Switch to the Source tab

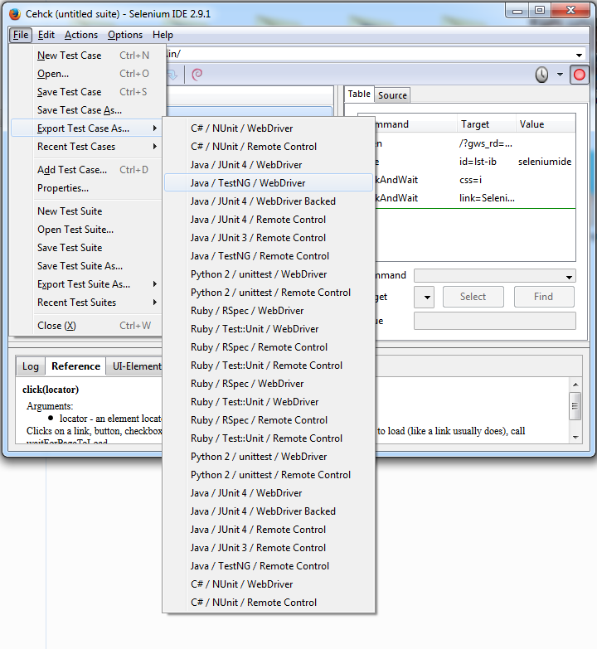pos(392,95)
